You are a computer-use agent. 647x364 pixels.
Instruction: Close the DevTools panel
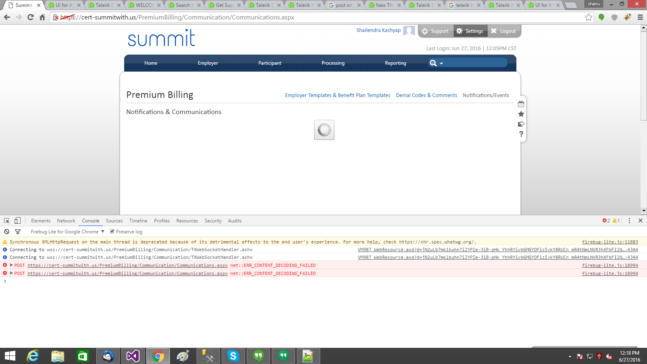pyautogui.click(x=641, y=220)
